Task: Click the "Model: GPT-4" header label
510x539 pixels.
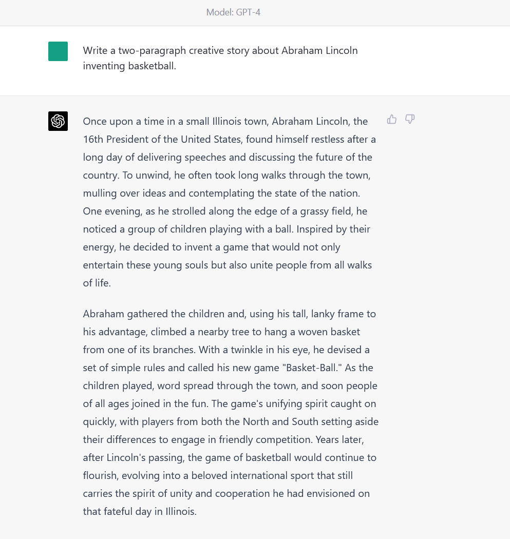Action: point(233,12)
